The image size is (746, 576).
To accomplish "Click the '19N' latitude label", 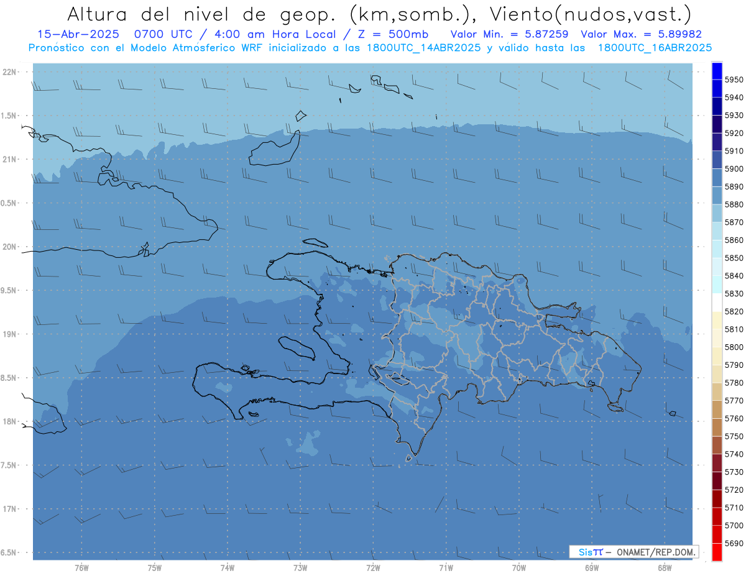I will 9,334.
